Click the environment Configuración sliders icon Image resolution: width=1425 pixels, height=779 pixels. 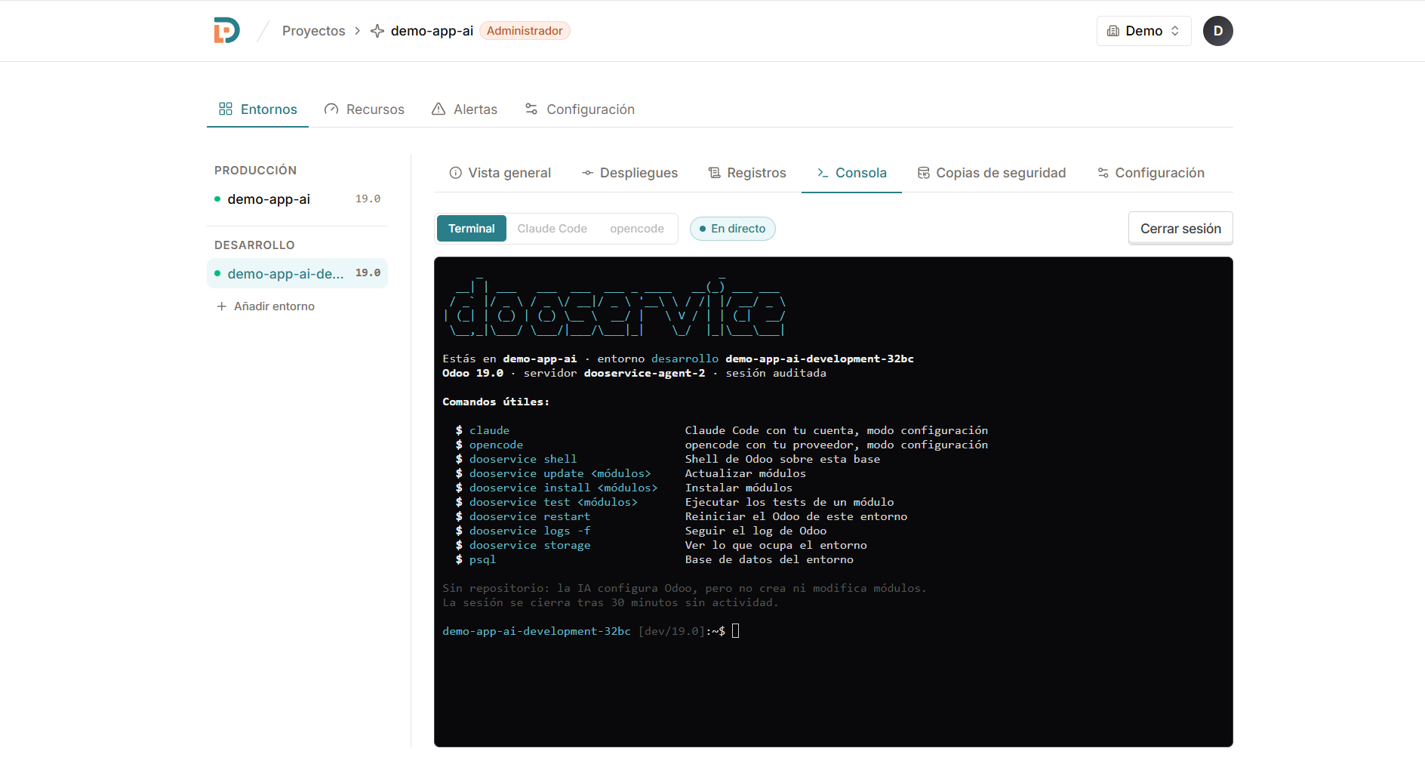(1103, 173)
